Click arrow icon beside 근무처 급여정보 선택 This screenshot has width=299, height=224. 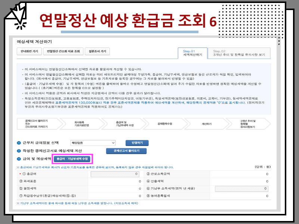point(19,143)
